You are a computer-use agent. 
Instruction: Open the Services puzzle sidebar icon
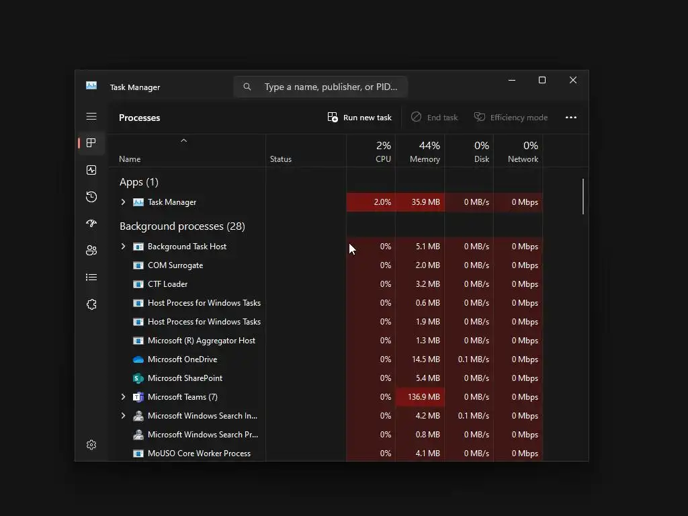(x=91, y=304)
